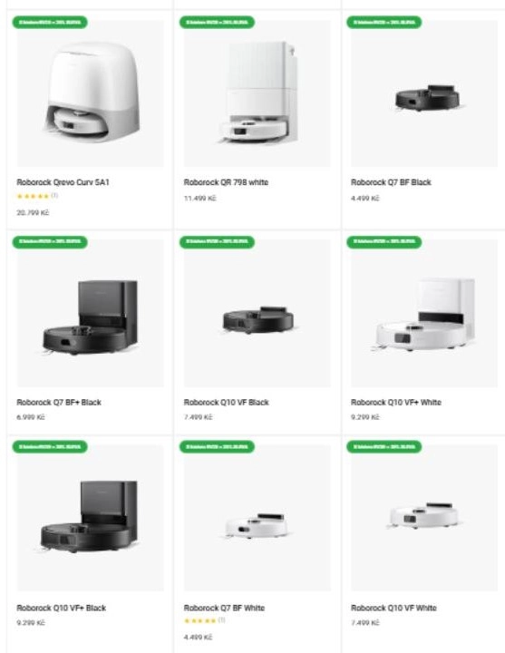
Task: Open Roborock Q7 BF+ Black product image
Action: [91, 313]
